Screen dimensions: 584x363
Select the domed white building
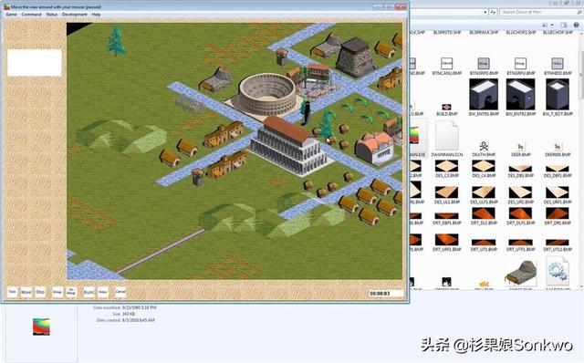point(374,148)
